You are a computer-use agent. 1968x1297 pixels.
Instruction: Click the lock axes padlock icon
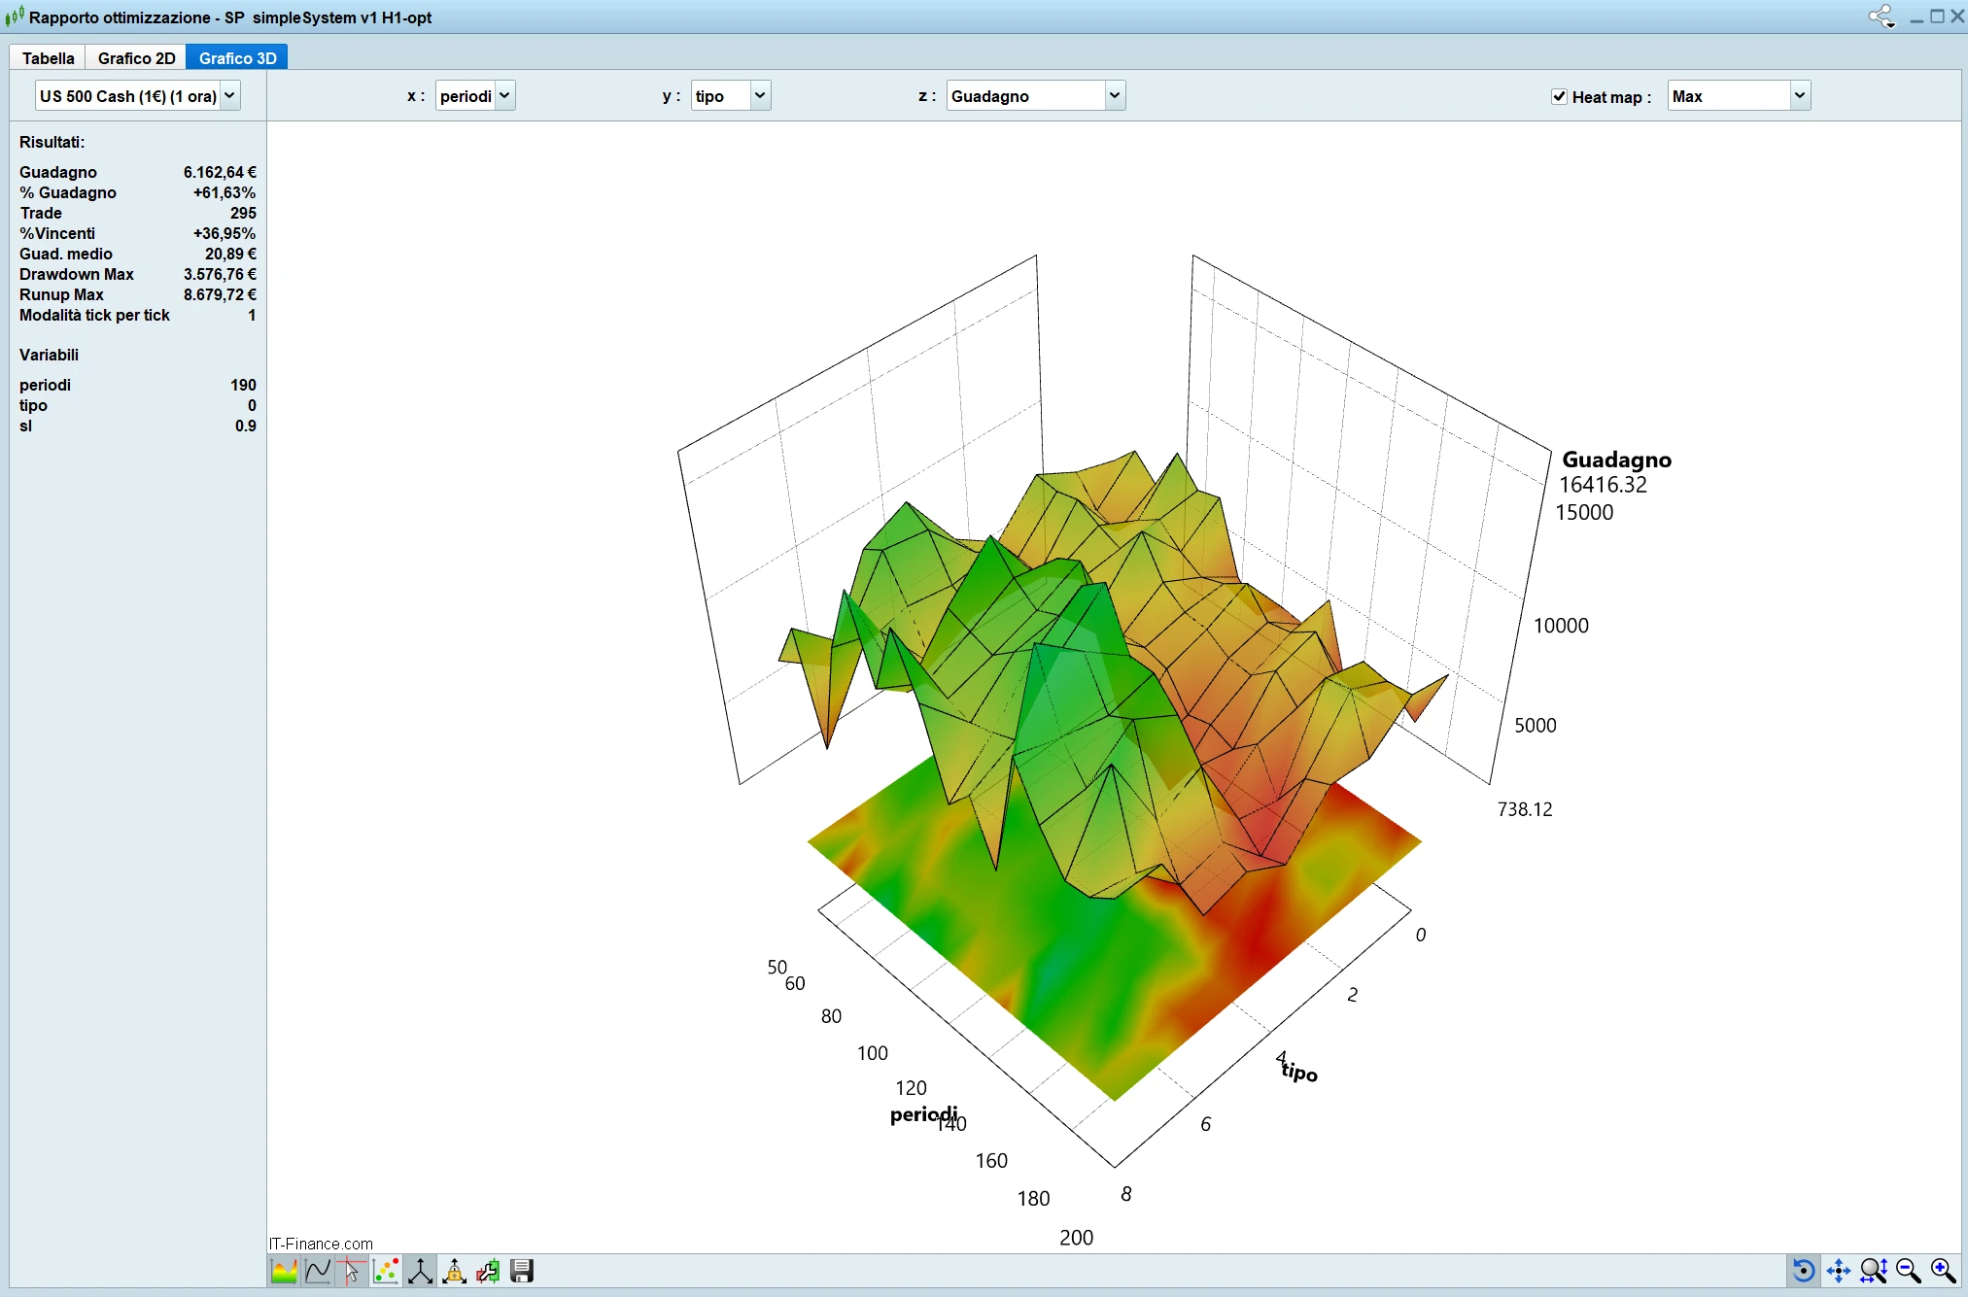[x=454, y=1271]
